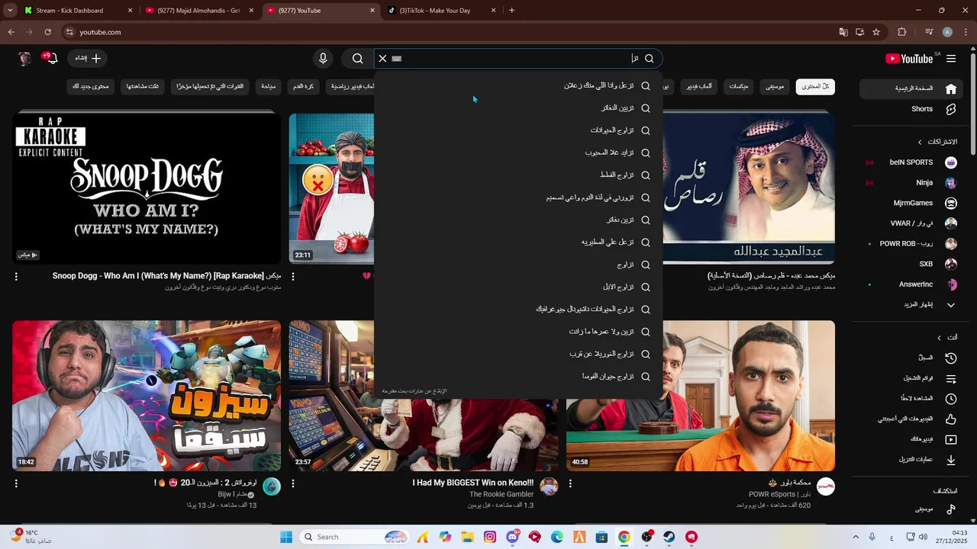The width and height of the screenshot is (977, 549).
Task: Select the تمّت مشاهدتها filter chip
Action: point(143,86)
